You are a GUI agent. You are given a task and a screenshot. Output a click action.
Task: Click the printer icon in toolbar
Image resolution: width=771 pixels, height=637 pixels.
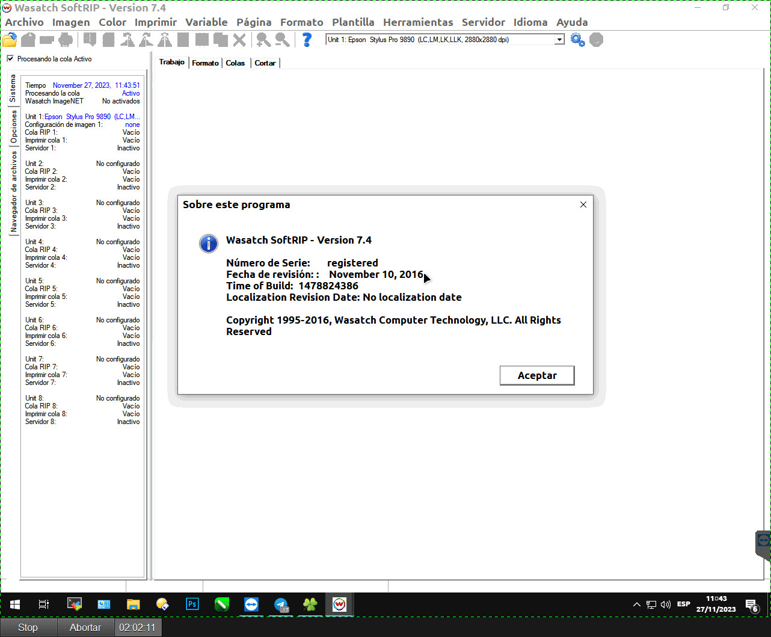click(x=66, y=40)
